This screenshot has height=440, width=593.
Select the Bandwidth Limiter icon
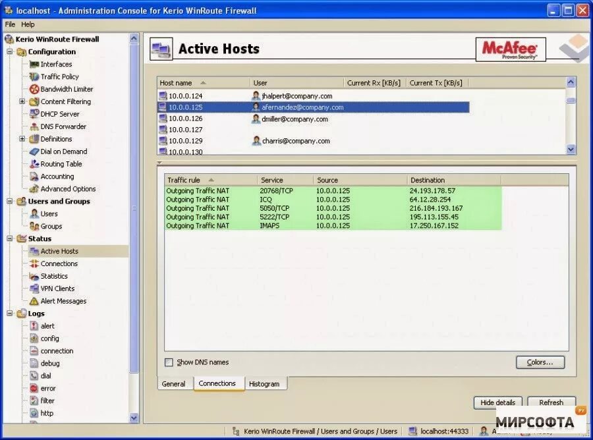[34, 89]
